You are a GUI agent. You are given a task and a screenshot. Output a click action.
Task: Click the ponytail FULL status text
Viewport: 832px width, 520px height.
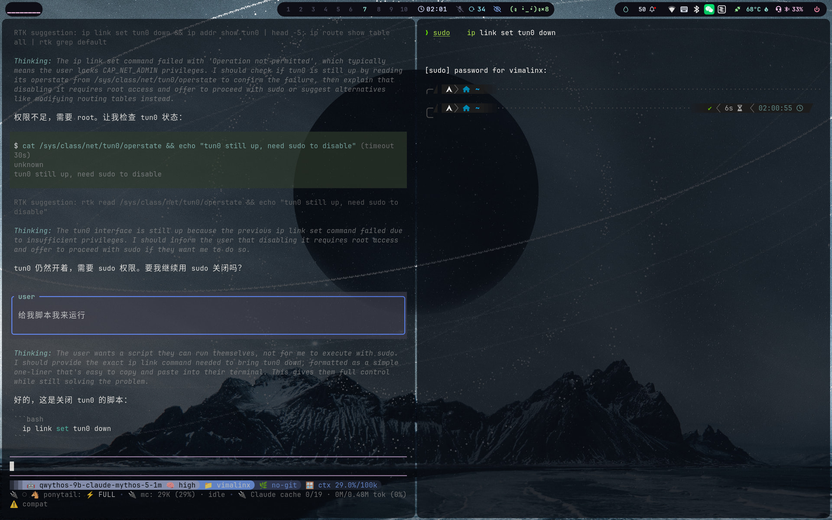tap(79, 494)
